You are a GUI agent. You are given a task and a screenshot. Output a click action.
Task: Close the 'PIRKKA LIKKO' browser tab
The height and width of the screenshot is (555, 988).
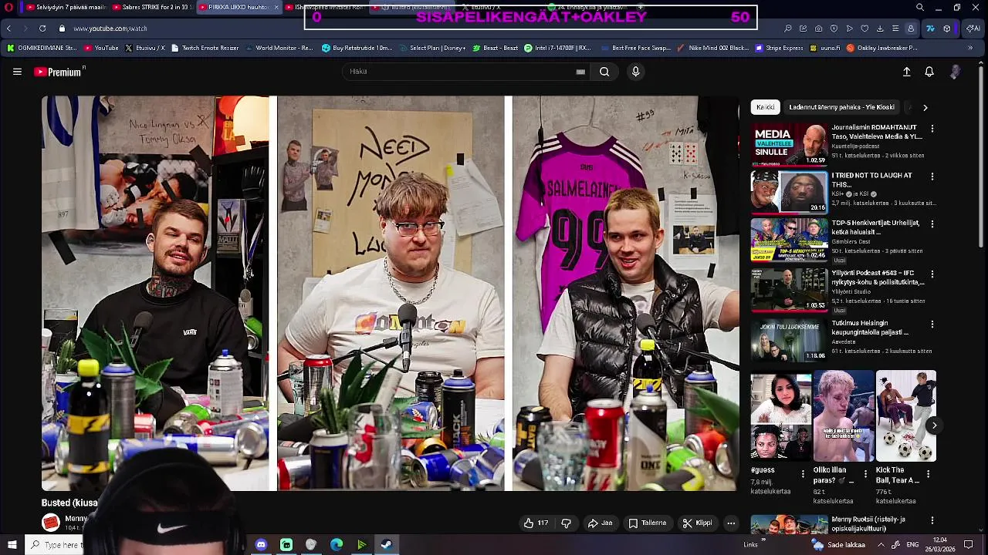point(276,8)
